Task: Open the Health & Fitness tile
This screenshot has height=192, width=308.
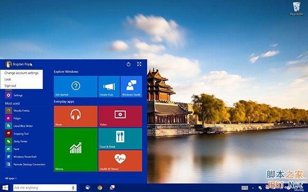Action: 120,161
